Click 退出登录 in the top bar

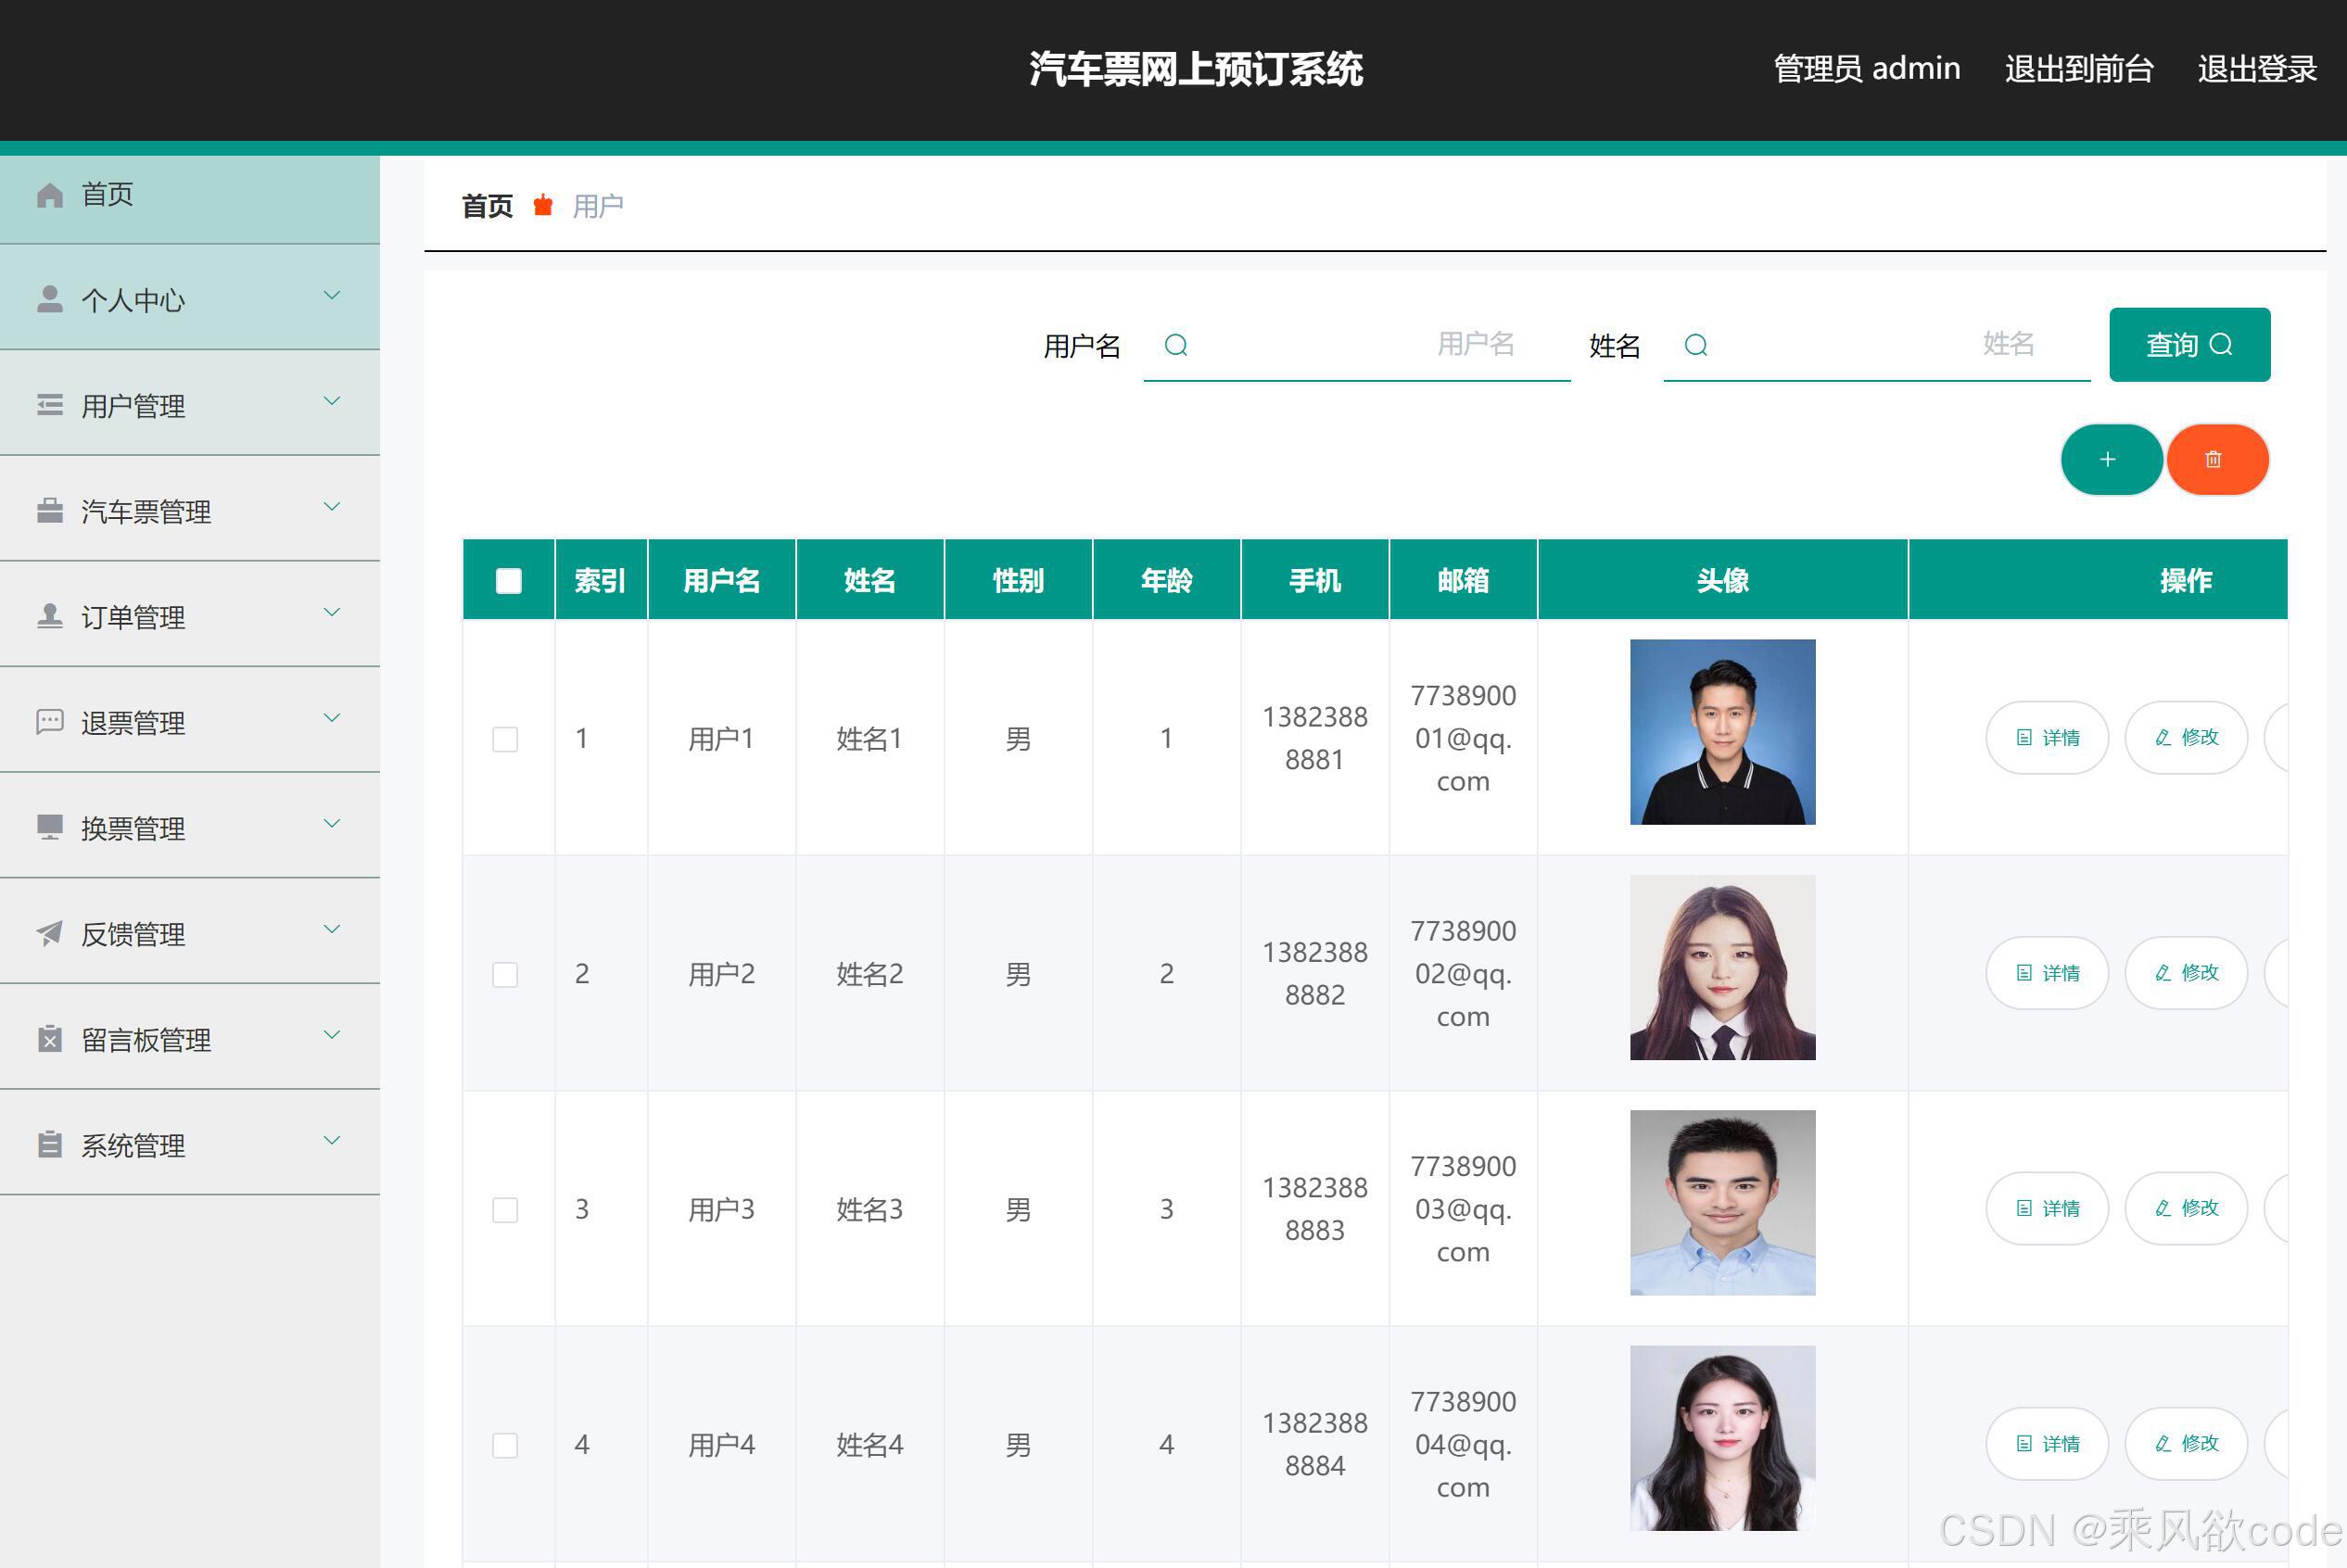(x=2256, y=68)
